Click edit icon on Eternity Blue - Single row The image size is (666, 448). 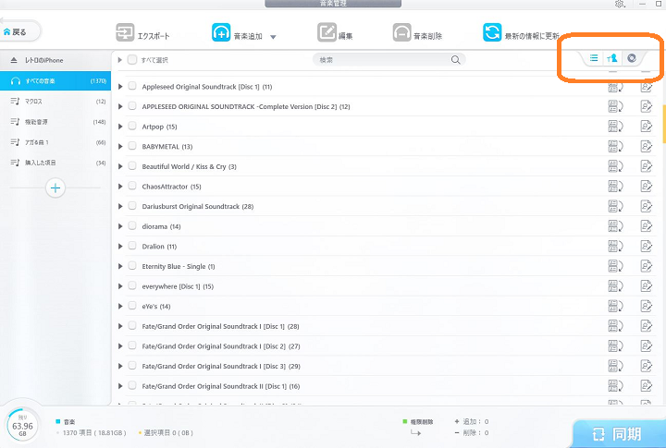(x=646, y=266)
